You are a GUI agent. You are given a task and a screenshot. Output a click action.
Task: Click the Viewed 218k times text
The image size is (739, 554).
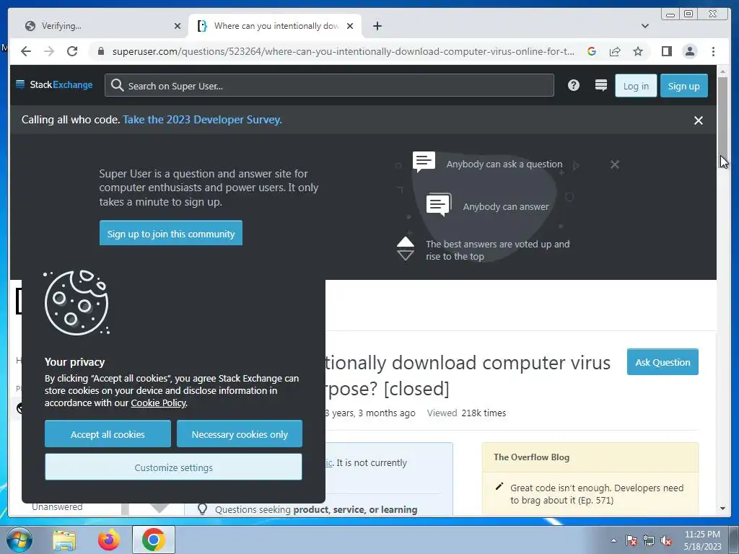tap(466, 413)
